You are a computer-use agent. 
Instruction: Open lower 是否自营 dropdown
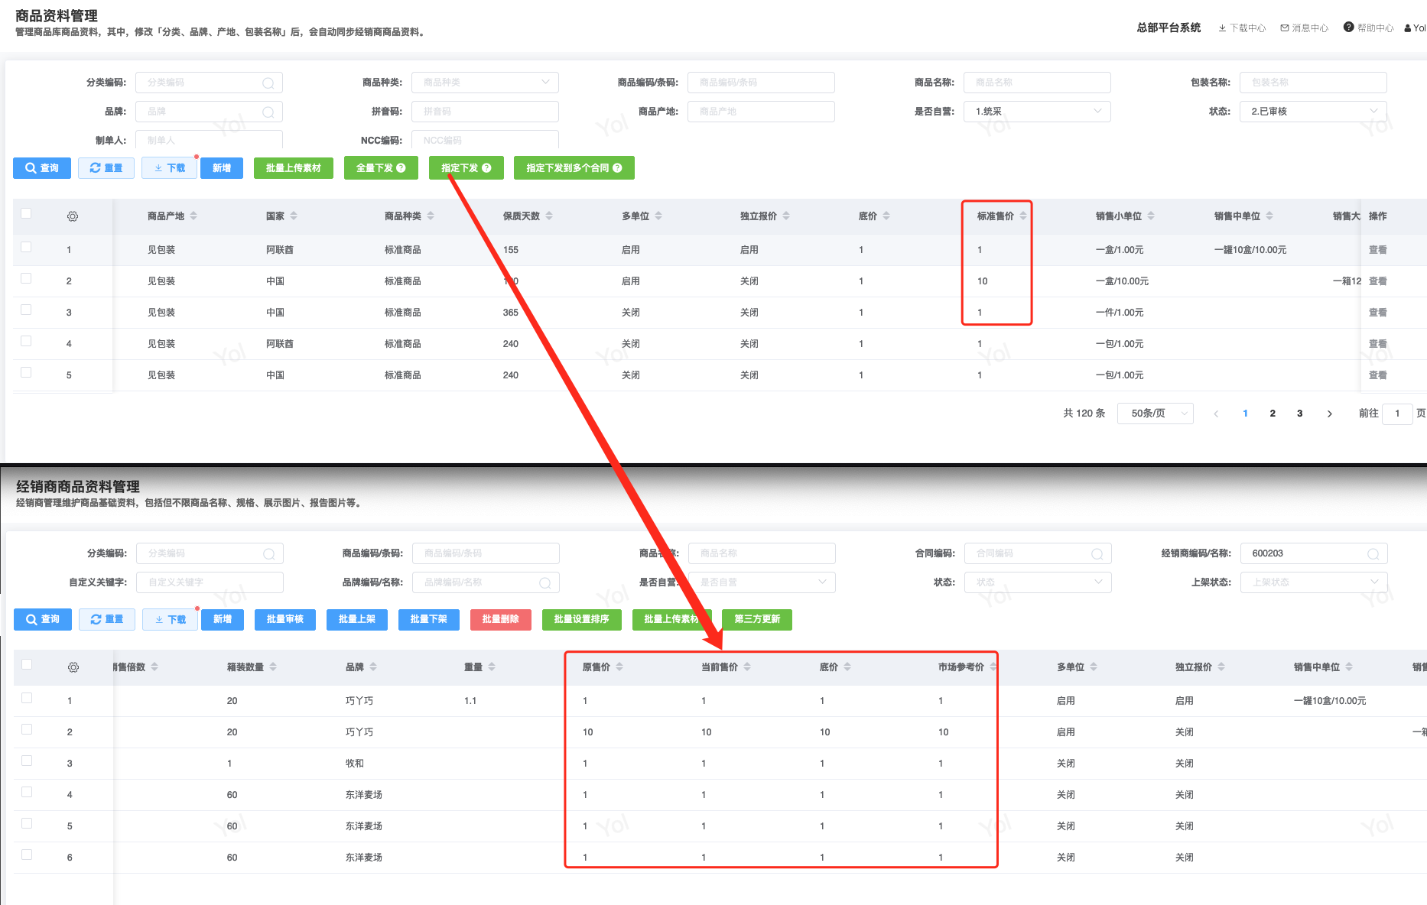tap(762, 582)
